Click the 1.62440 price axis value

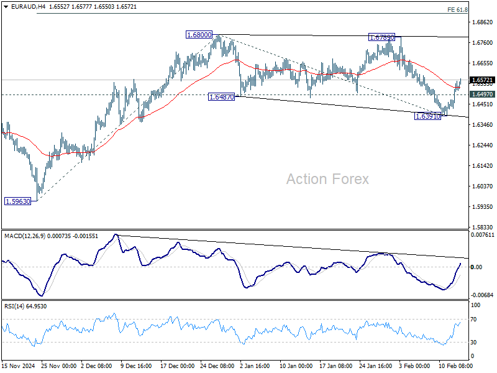483,145
